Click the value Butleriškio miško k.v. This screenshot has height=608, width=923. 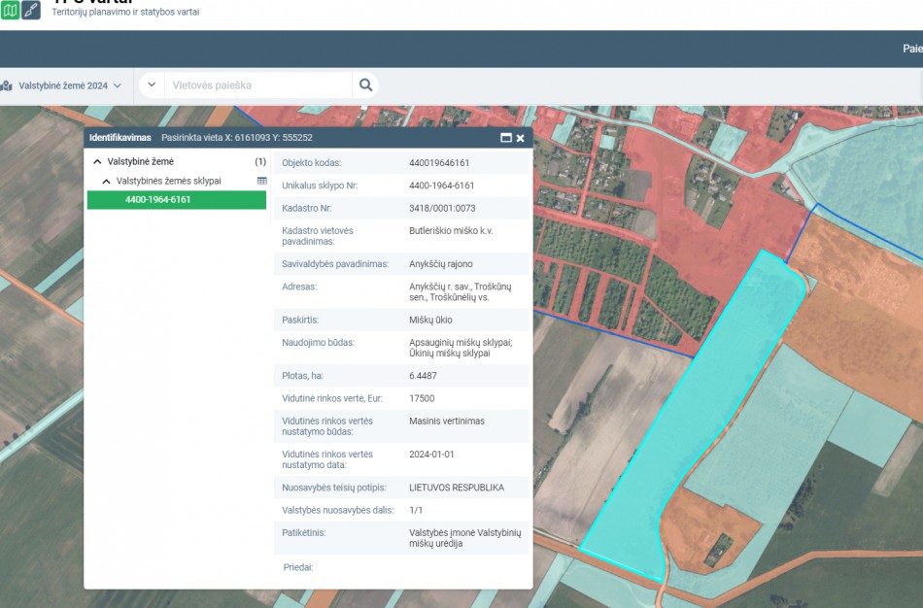pos(451,231)
